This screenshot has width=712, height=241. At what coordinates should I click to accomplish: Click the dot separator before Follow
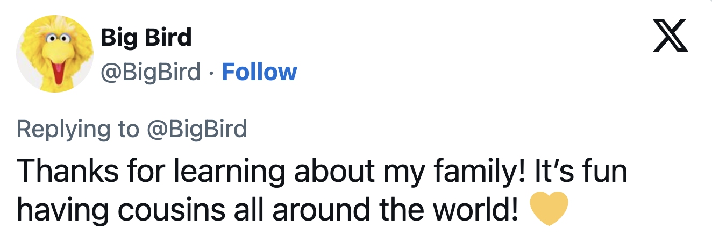point(211,72)
